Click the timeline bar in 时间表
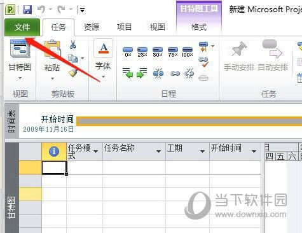Screen dimensions: 302x233 [189, 121]
